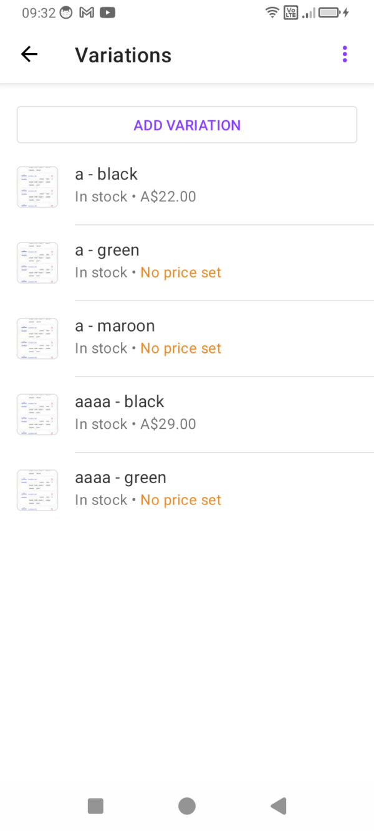Select the a - green variation row
This screenshot has width=374, height=831.
[212, 262]
